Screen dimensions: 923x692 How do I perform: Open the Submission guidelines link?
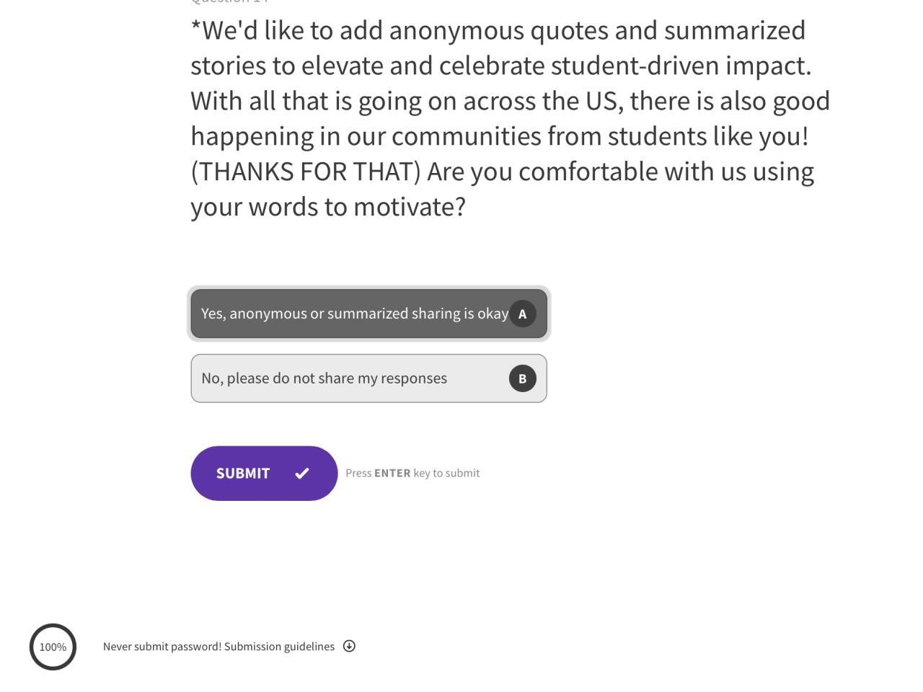279,647
